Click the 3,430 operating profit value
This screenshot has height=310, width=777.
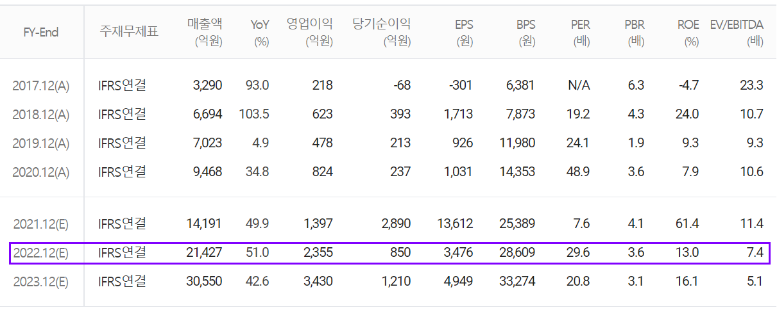point(318,281)
